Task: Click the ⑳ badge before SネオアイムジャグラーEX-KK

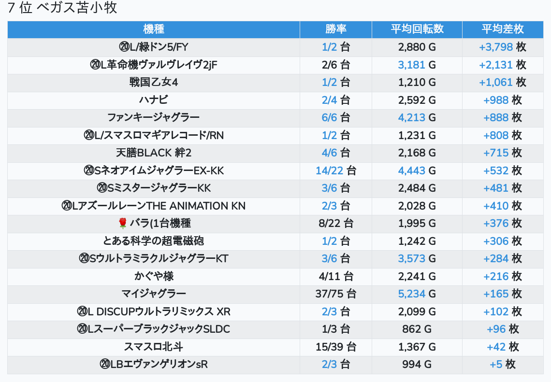Action: click(88, 170)
